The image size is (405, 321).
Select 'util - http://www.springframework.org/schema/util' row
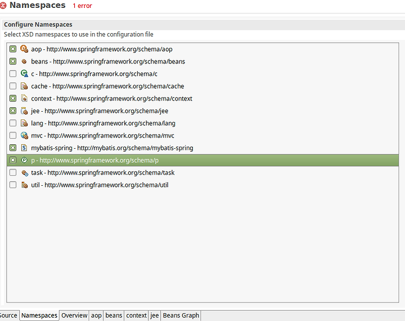click(x=202, y=185)
